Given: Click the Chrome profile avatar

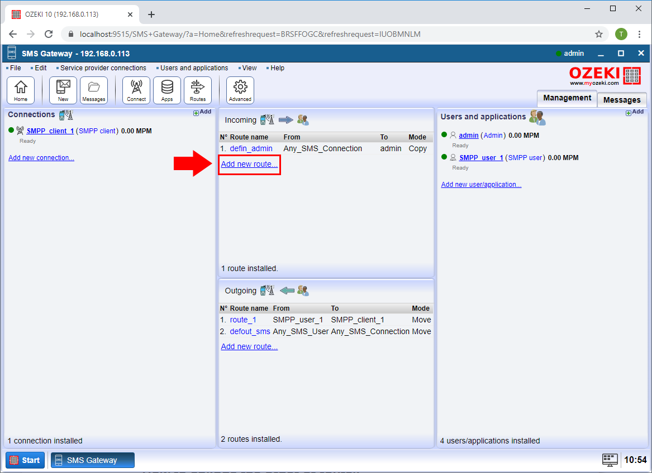Looking at the screenshot, I should (621, 34).
